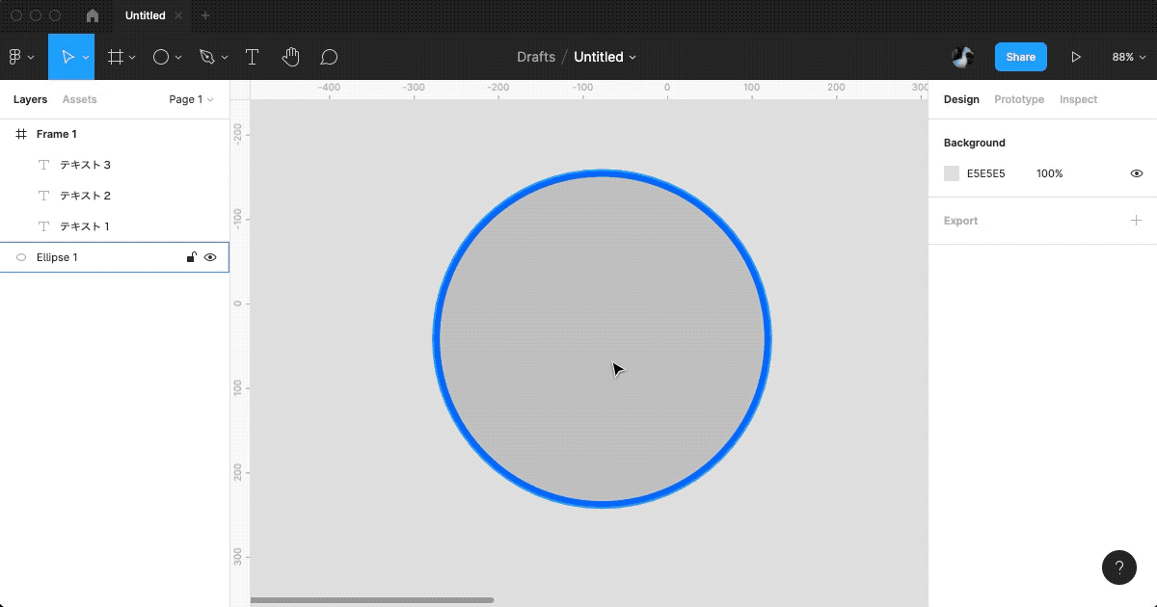Select the Frame tool

[x=115, y=57]
